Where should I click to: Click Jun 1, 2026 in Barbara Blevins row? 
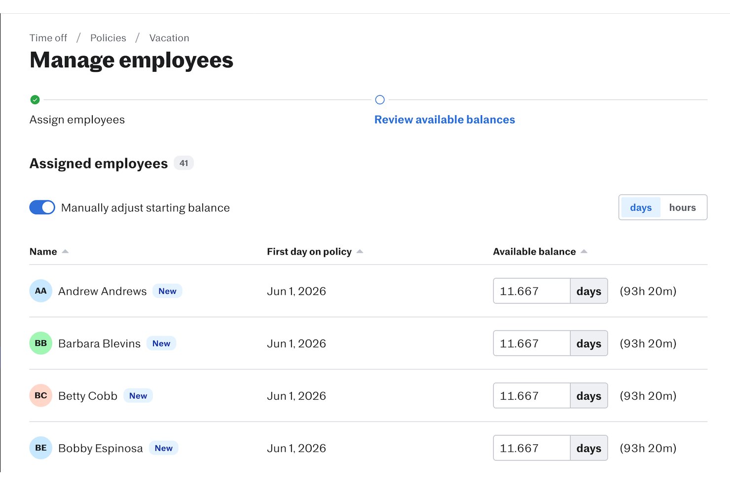click(296, 343)
